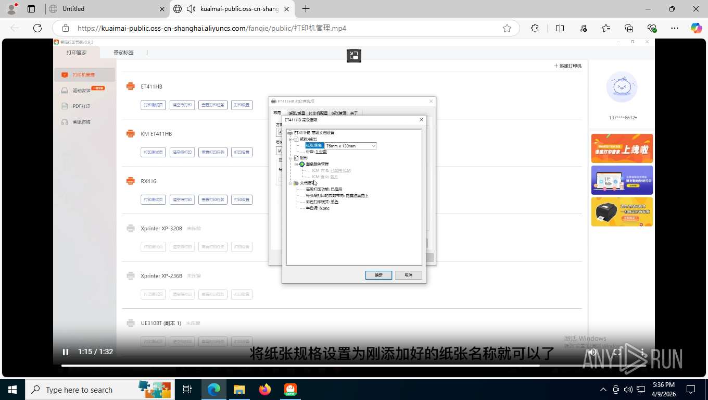This screenshot has height=400, width=708.
Task: Click 清空待打印 for ET411HB
Action: [x=182, y=105]
